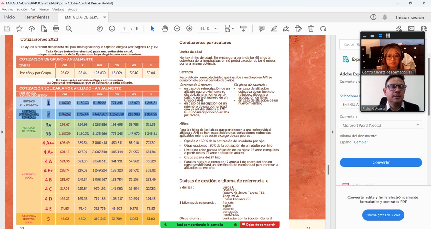Click the 1 187,09 CHF cell in row 1
431x229 pixels.
click(x=65, y=103)
